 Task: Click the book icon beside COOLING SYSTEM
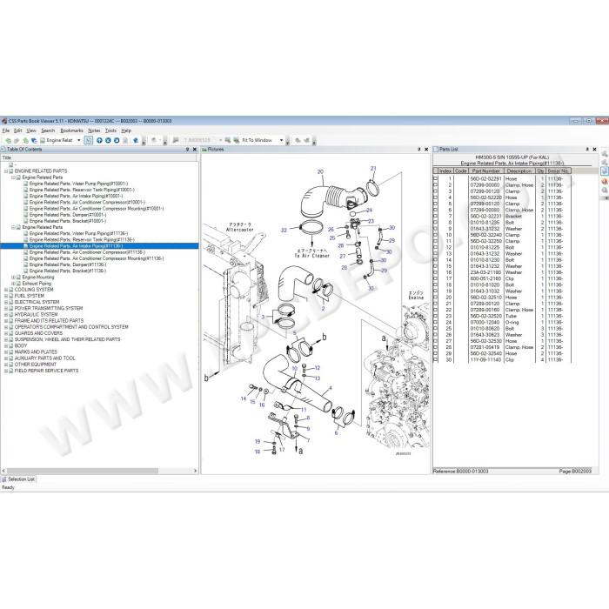pyautogui.click(x=11, y=290)
